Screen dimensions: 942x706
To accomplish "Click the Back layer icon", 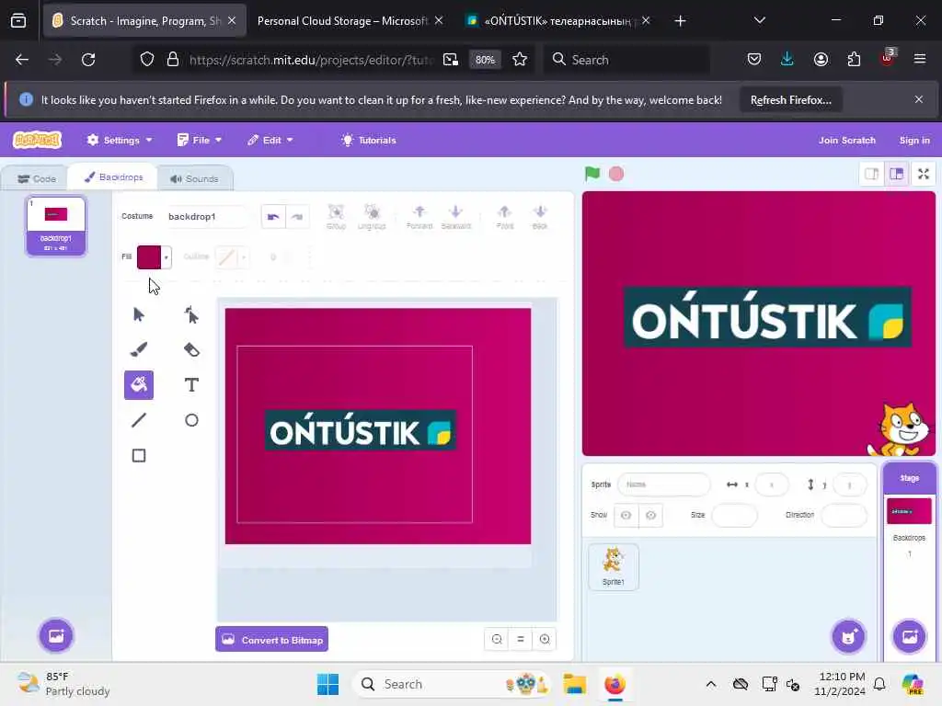I will coord(539,217).
